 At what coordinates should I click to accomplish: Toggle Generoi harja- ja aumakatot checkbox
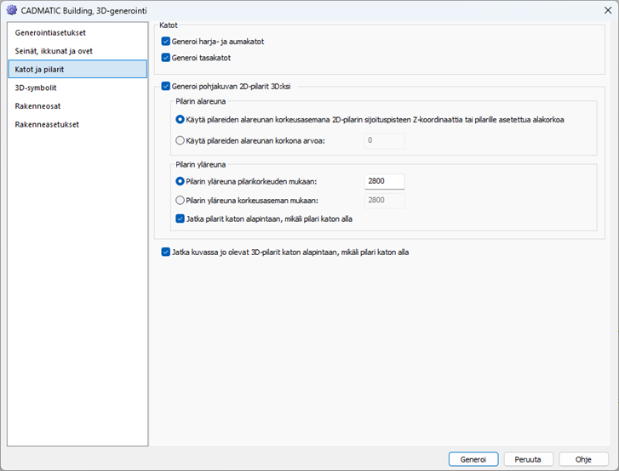point(166,41)
